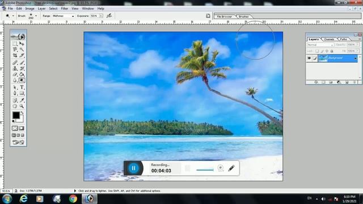The image size is (363, 204).
Task: Jump to ImageReady button in toolbox
Action: click(18, 142)
